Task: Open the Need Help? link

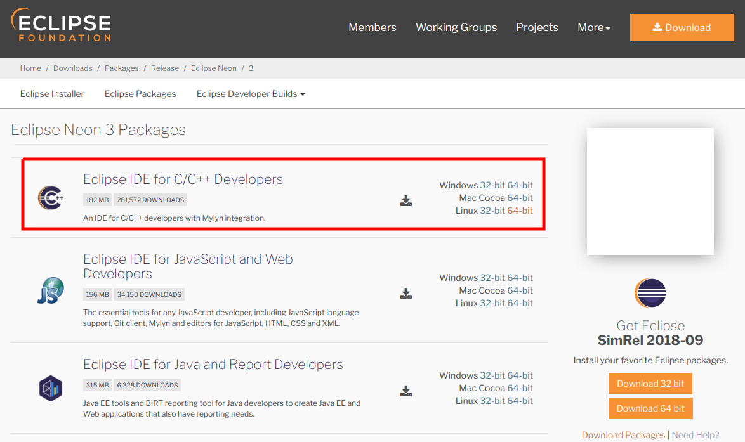Action: (x=695, y=435)
